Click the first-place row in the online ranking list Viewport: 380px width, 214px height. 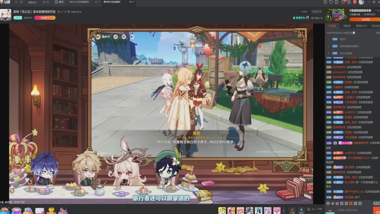(352, 39)
